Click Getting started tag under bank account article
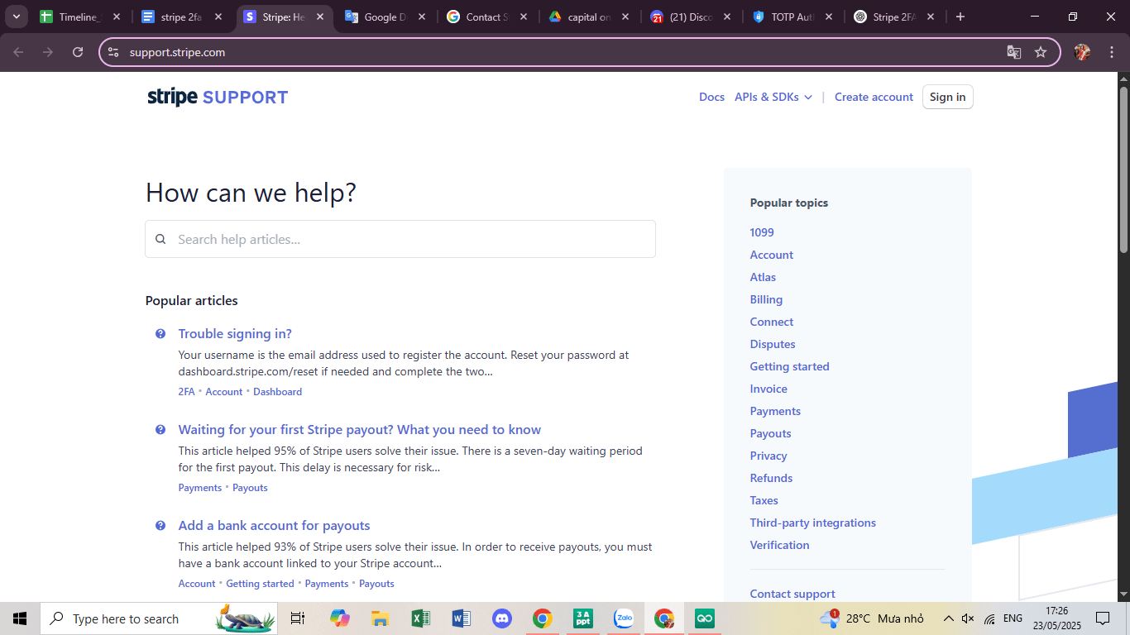 point(260,584)
